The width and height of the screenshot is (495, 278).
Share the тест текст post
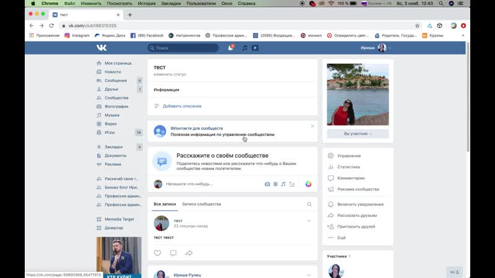[189, 253]
